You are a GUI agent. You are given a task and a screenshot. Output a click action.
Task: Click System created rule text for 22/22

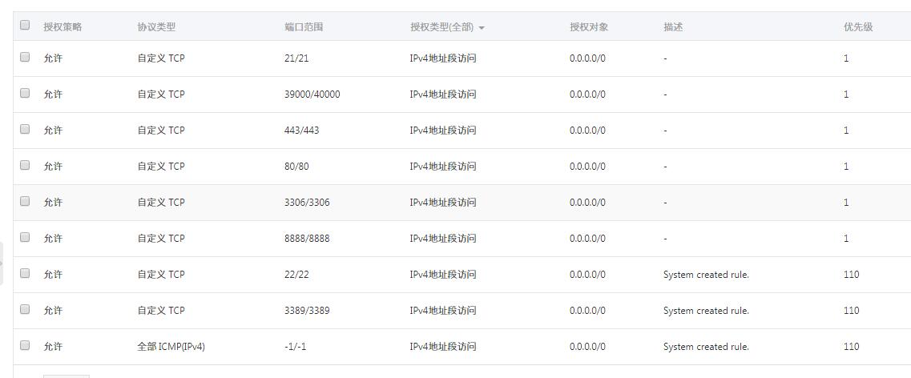[706, 274]
